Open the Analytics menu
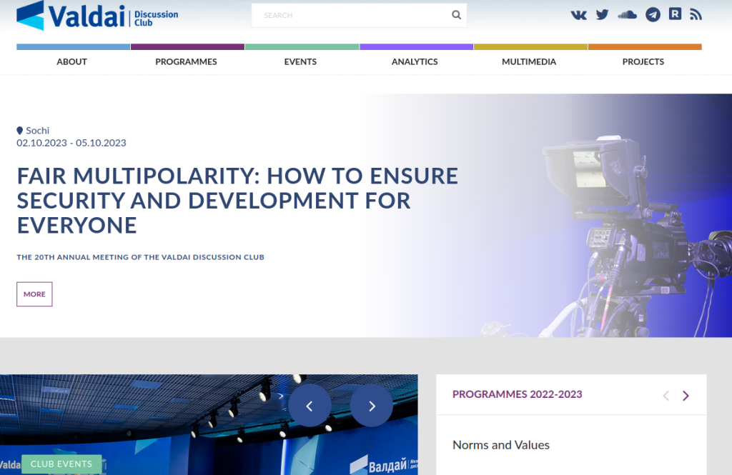 tap(415, 61)
